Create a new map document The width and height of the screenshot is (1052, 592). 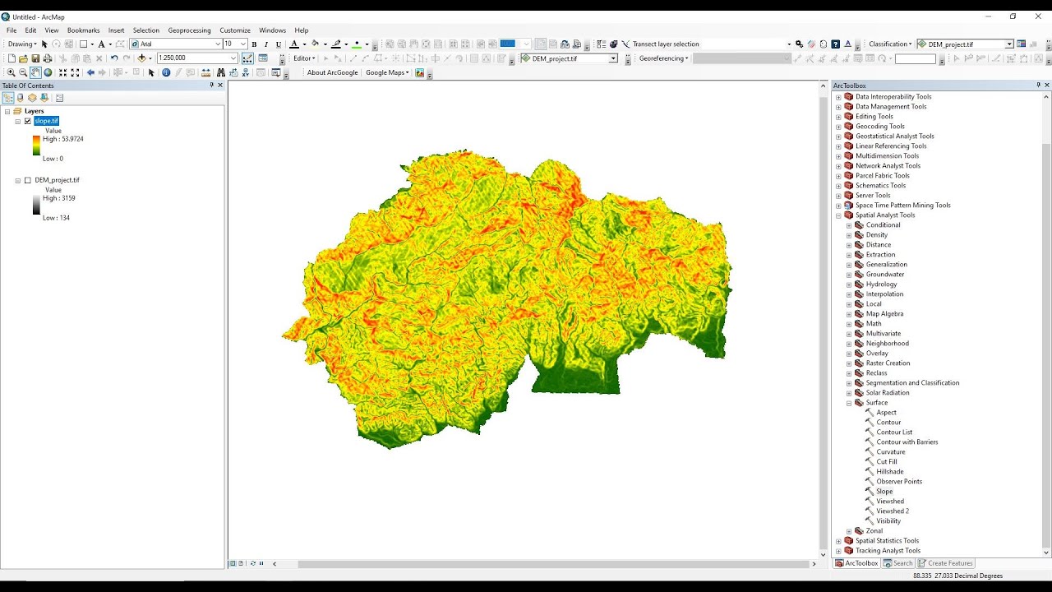click(12, 58)
